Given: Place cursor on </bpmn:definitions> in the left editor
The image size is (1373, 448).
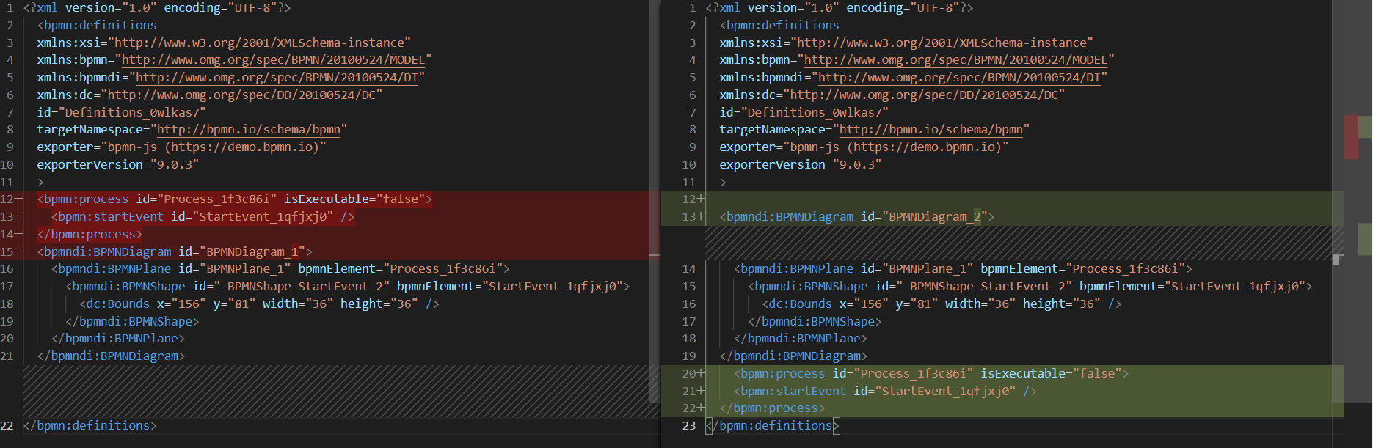Looking at the screenshot, I should 90,425.
